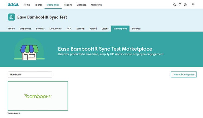Switch to the Payroll tab
This screenshot has height=118, width=203.
93,29
